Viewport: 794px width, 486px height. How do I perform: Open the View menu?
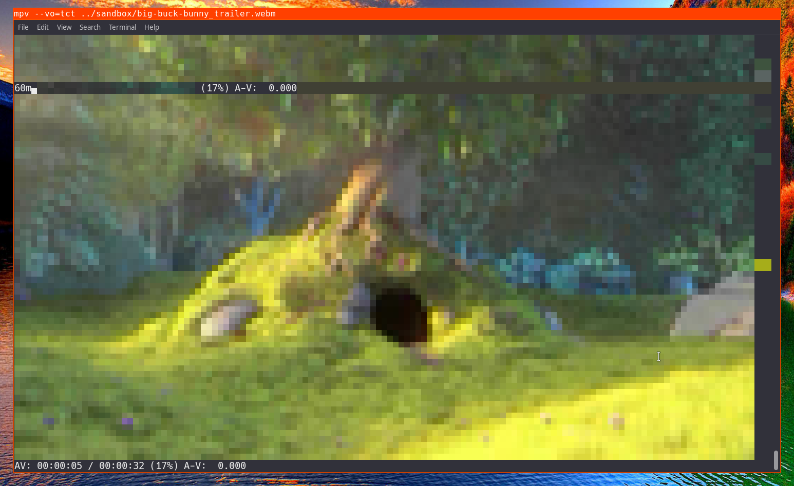click(64, 27)
